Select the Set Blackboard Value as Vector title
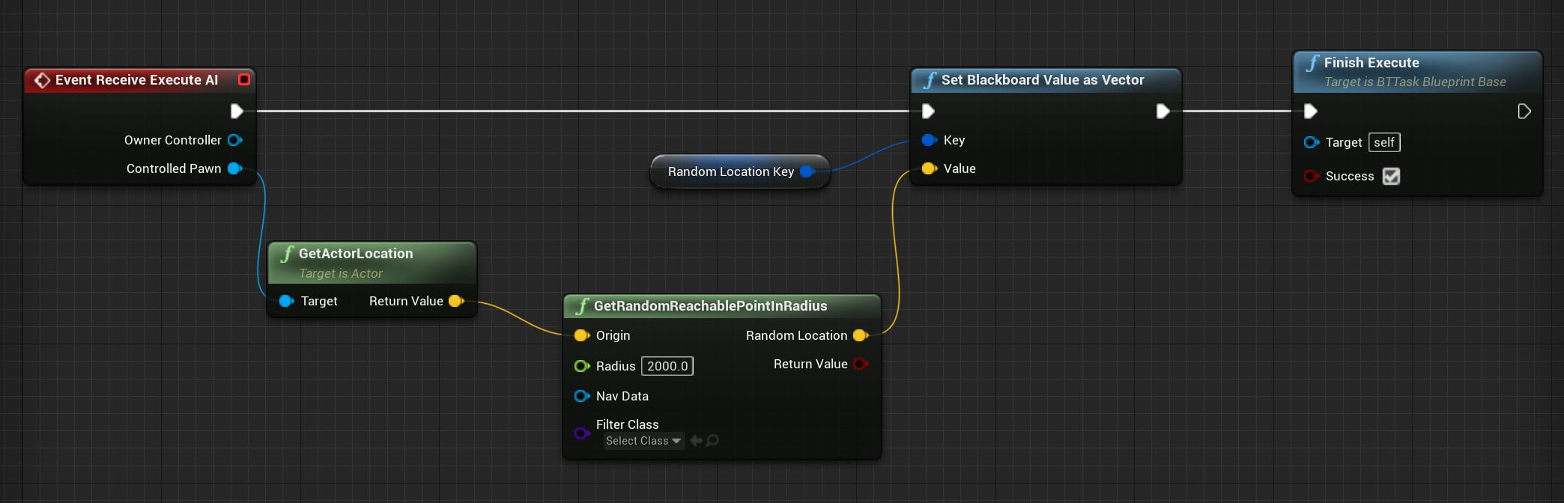This screenshot has height=503, width=1564. point(1042,80)
